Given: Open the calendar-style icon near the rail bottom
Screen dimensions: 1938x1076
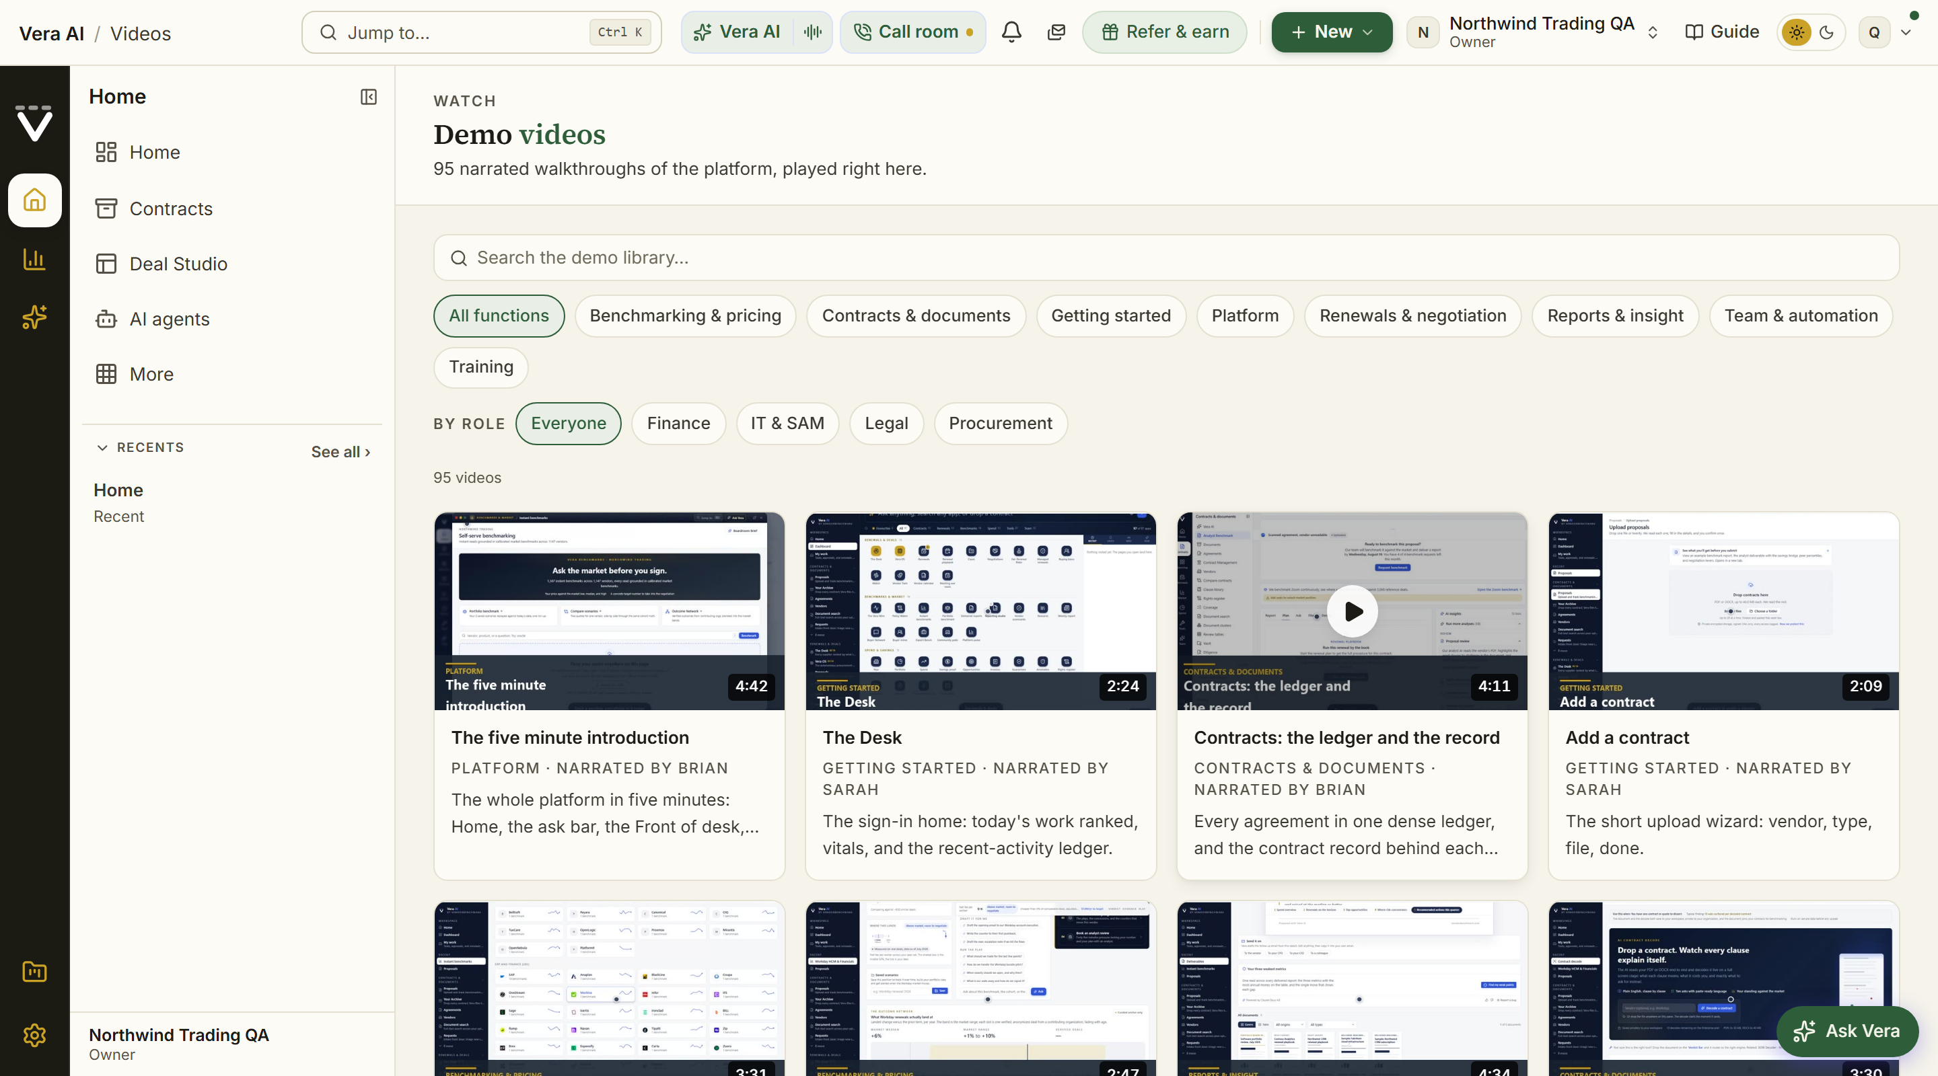Looking at the screenshot, I should [x=34, y=972].
